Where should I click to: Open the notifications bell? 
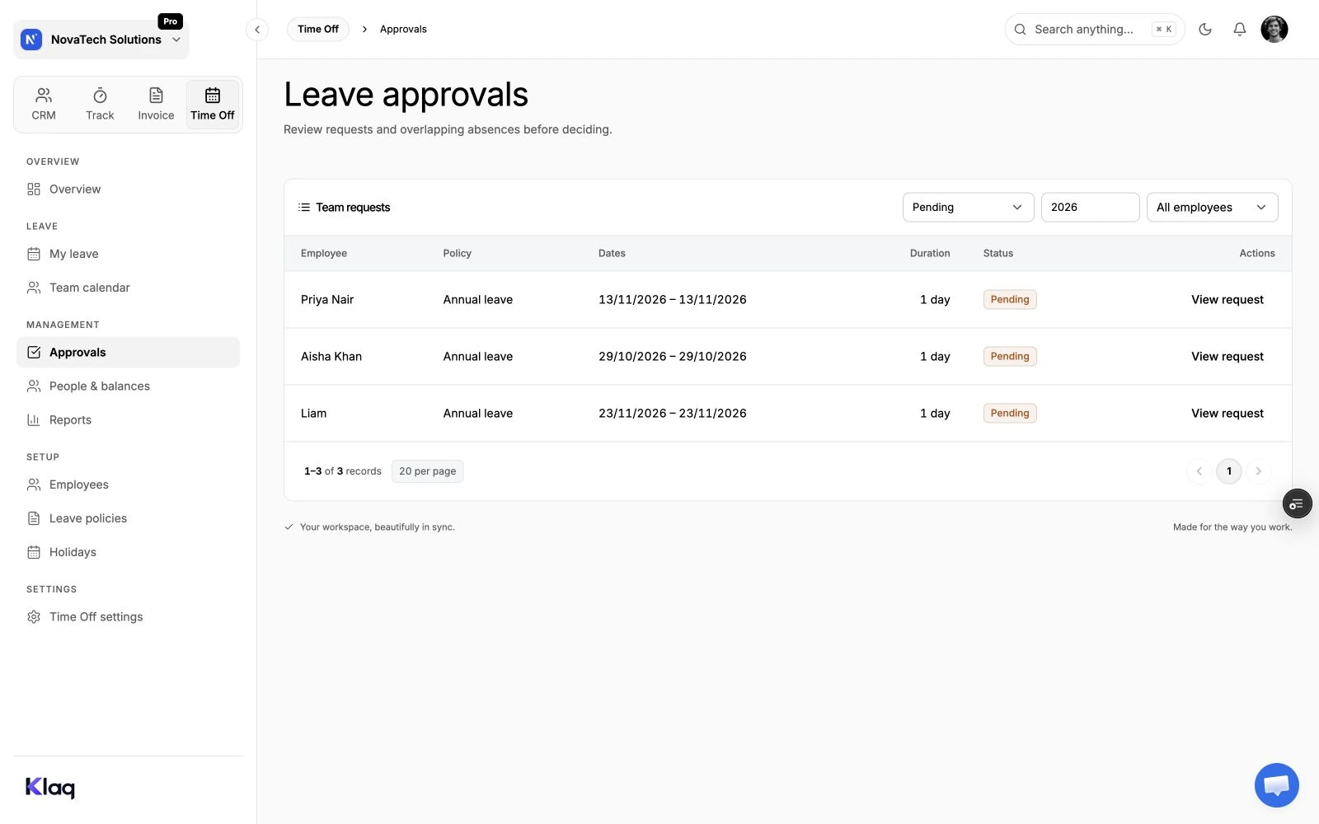click(x=1240, y=30)
